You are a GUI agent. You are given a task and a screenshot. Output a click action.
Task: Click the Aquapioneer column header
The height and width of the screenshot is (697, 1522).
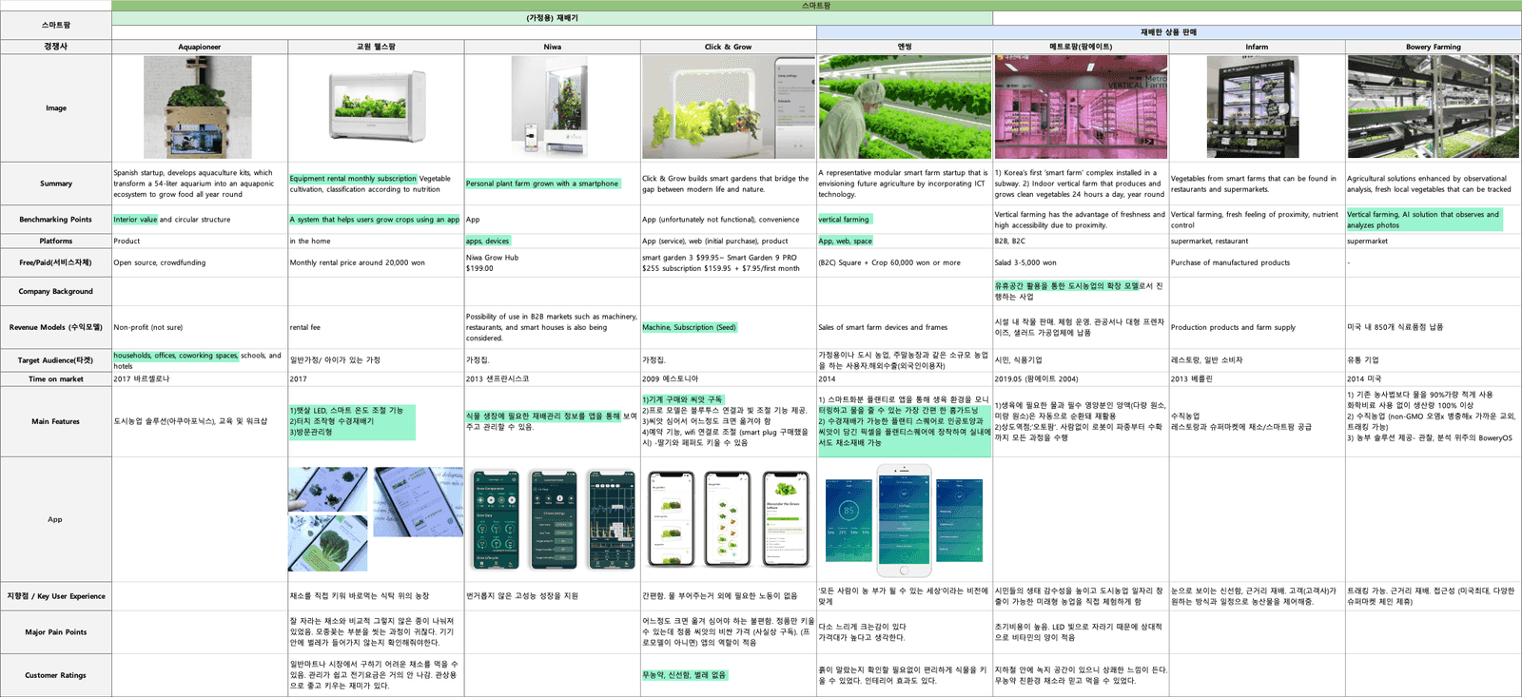[200, 47]
